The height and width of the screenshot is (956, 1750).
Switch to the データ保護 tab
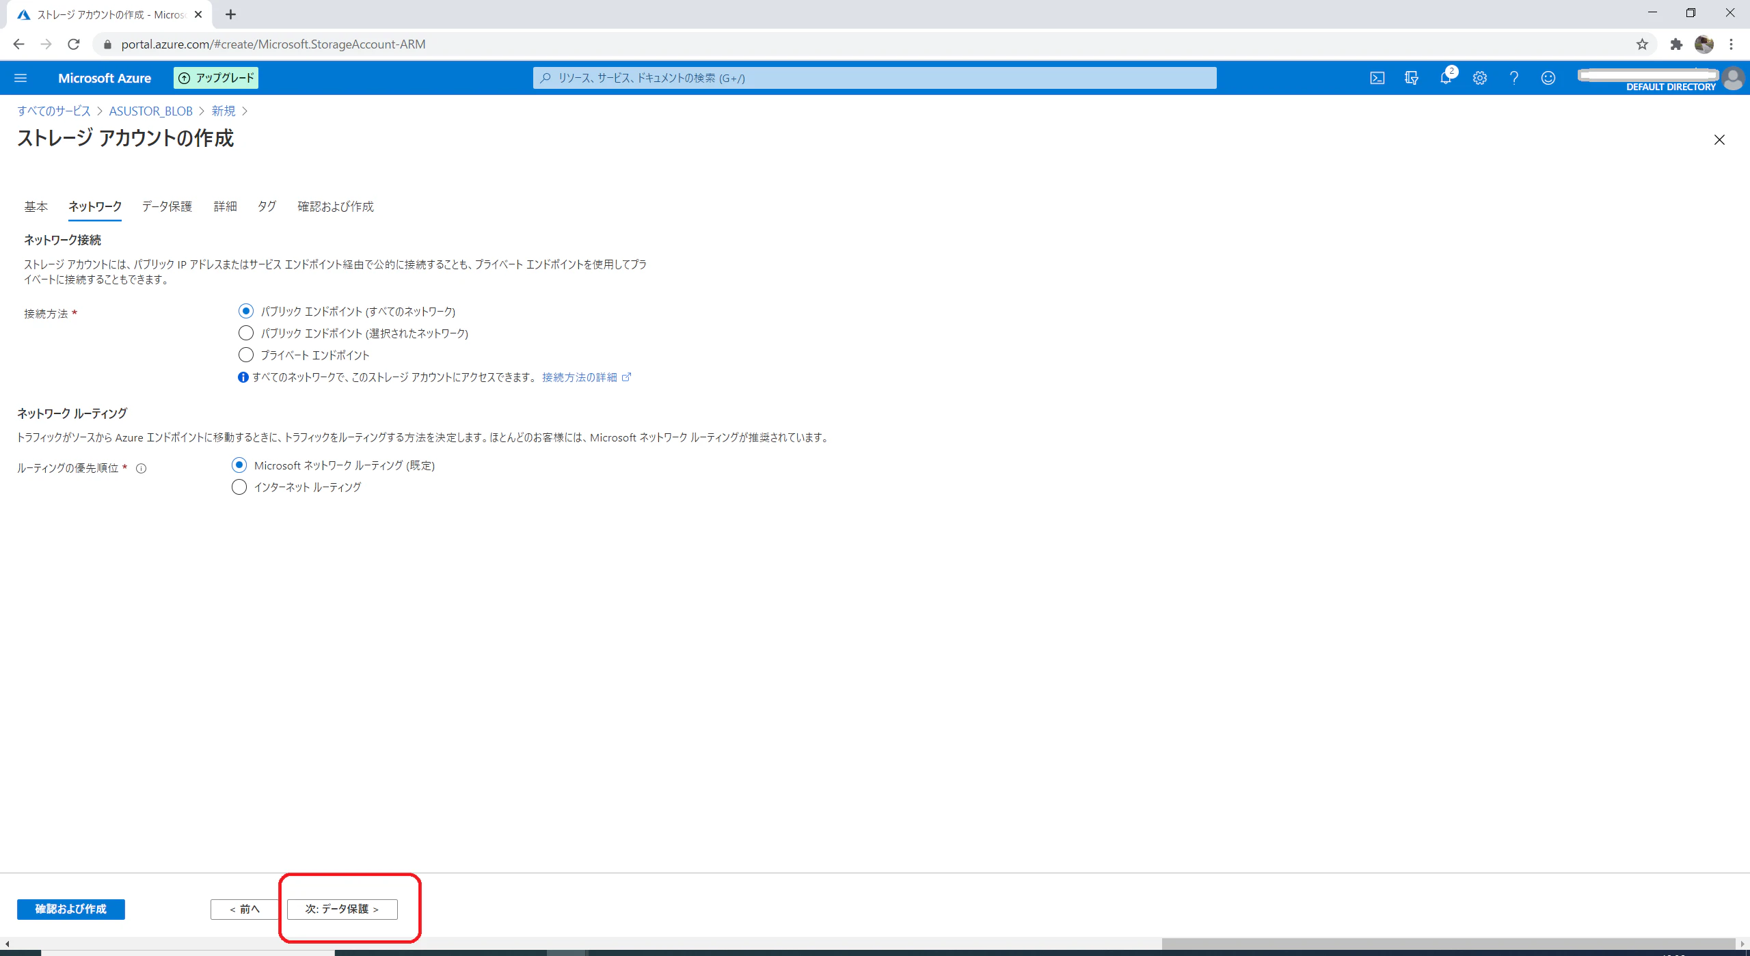(x=167, y=207)
